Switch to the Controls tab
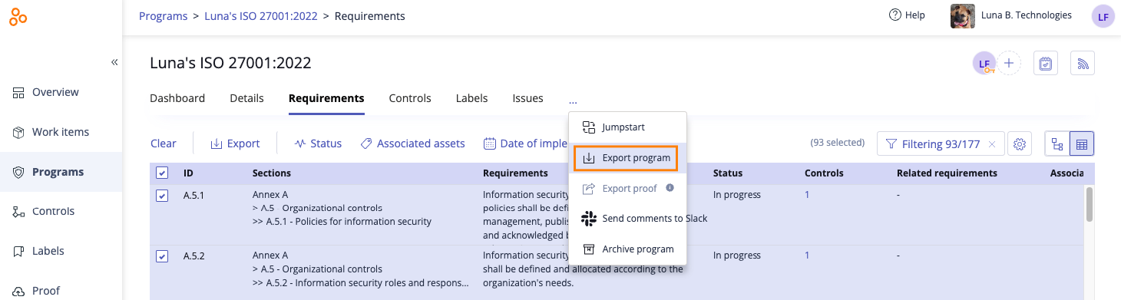1121x300 pixels. click(410, 98)
